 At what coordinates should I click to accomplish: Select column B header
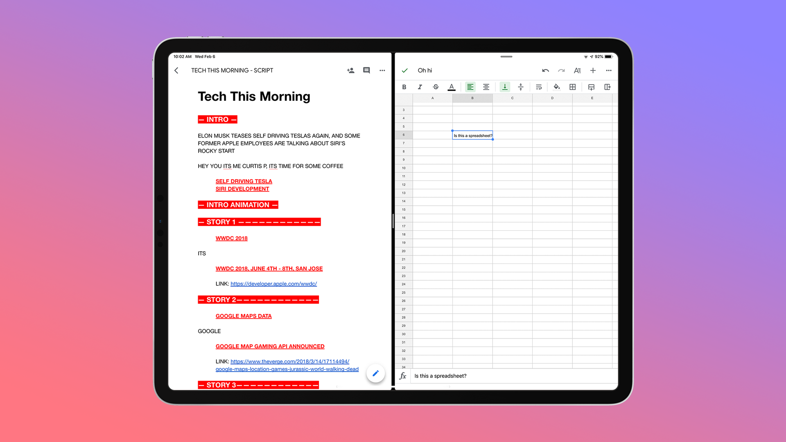click(x=472, y=98)
